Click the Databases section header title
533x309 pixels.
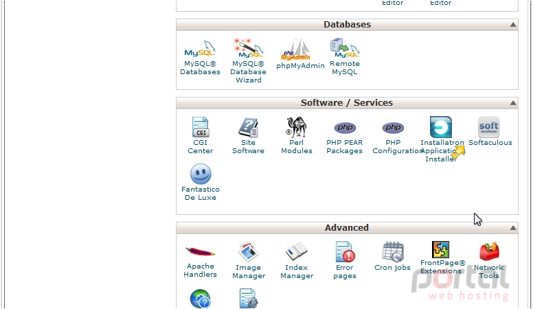coord(347,25)
